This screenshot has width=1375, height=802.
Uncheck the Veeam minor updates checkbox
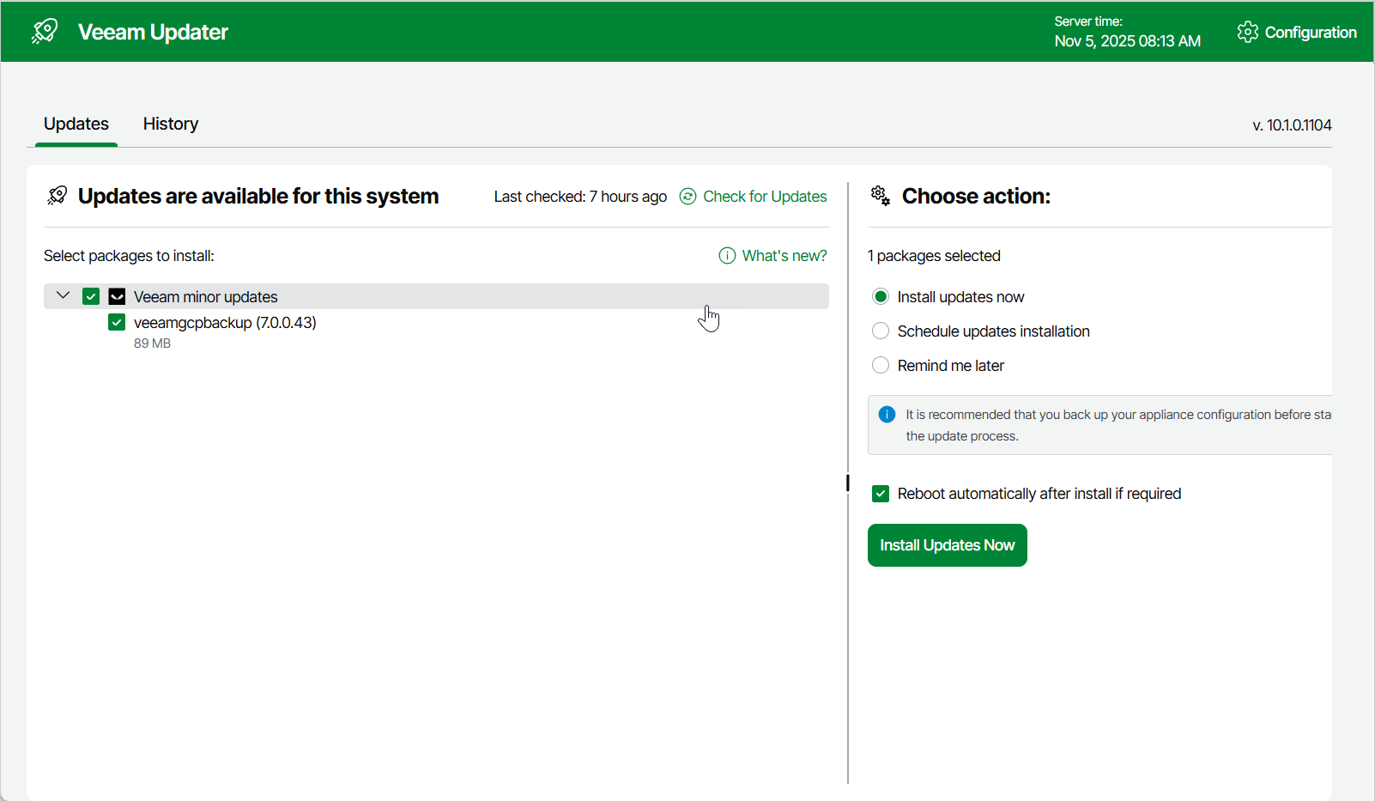tap(91, 296)
